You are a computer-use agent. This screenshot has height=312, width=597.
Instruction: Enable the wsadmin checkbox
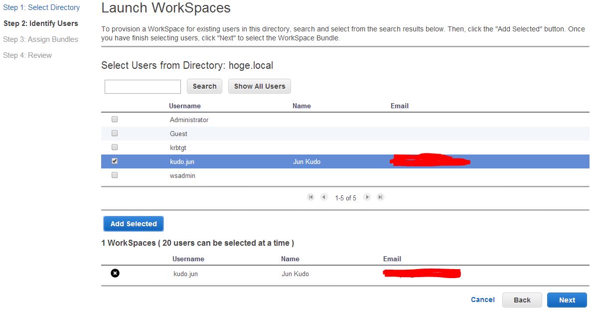click(114, 174)
